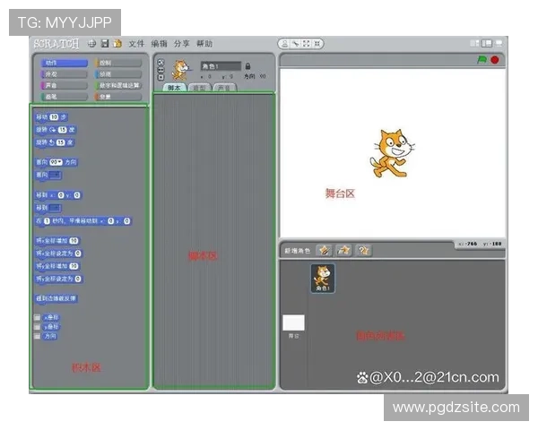The image size is (538, 430).
Task: Tick the 方向 reporter checkbox
Action: [x=37, y=337]
